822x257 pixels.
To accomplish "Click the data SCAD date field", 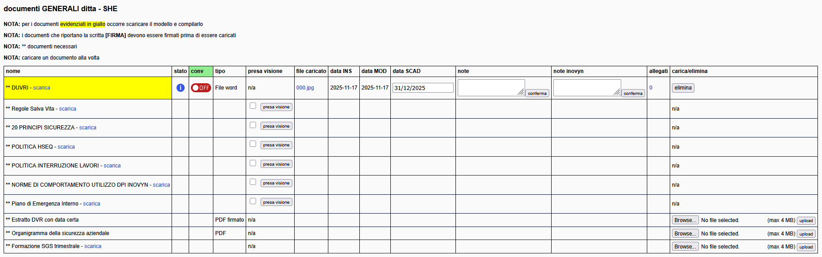I will point(423,88).
